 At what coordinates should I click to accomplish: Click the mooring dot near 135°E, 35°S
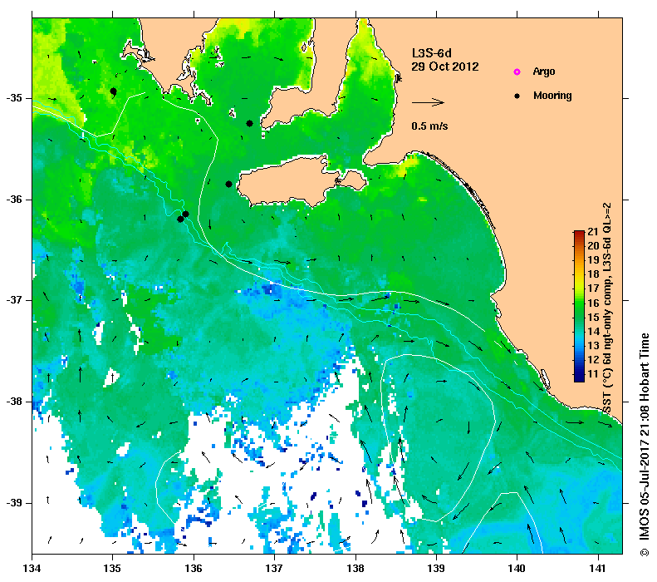pos(113,91)
